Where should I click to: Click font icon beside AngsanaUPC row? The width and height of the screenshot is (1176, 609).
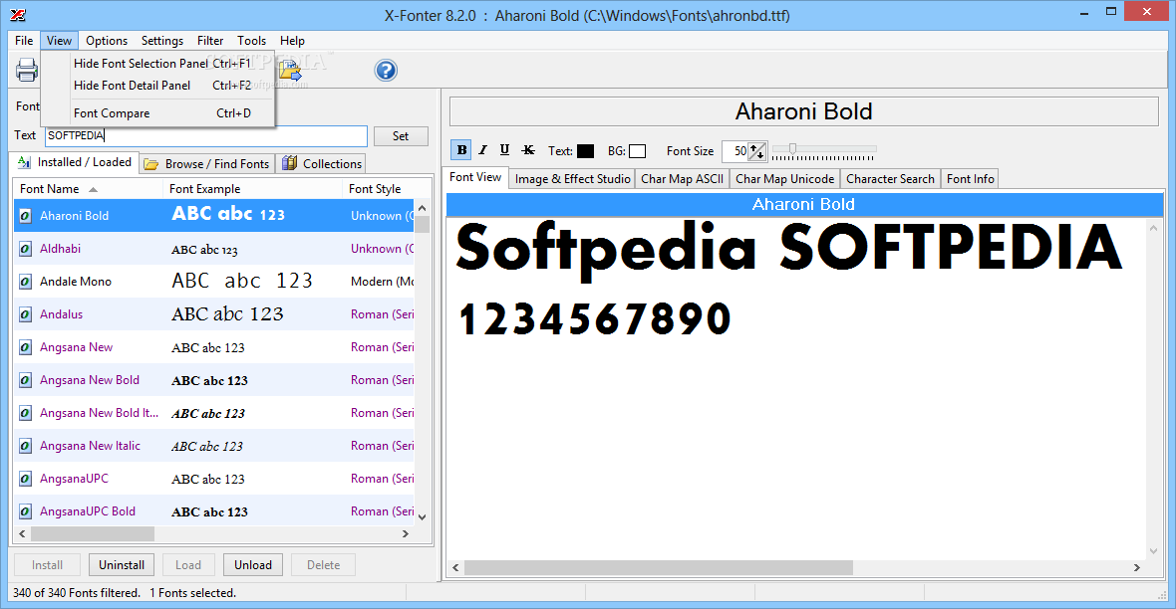(x=26, y=479)
